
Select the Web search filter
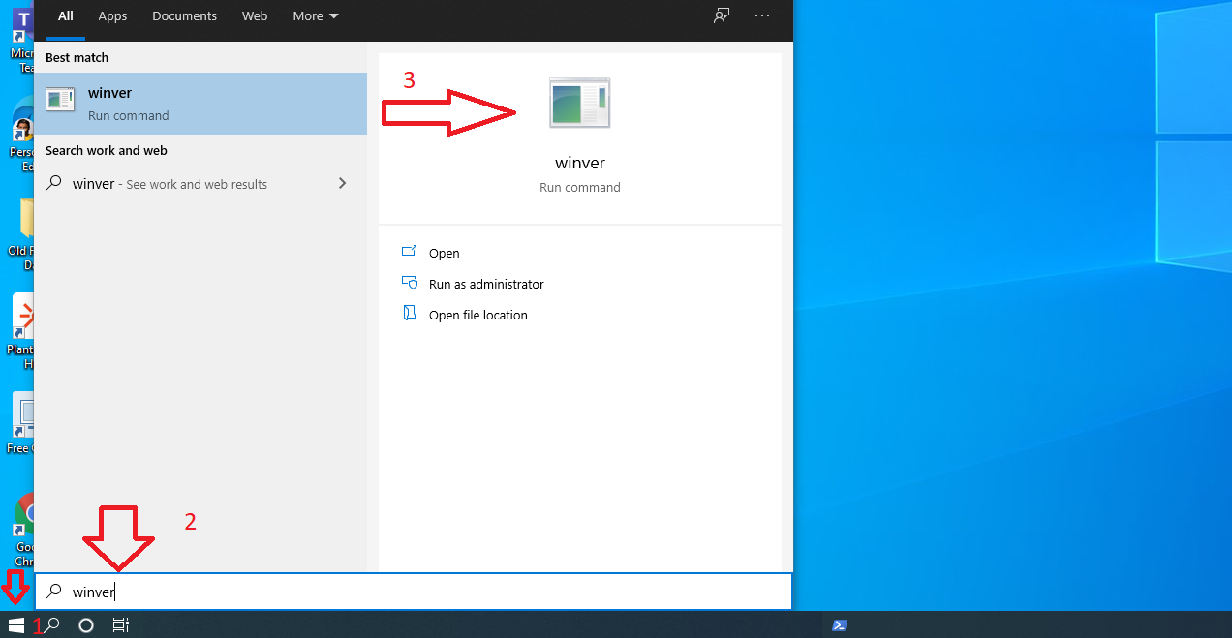(254, 15)
